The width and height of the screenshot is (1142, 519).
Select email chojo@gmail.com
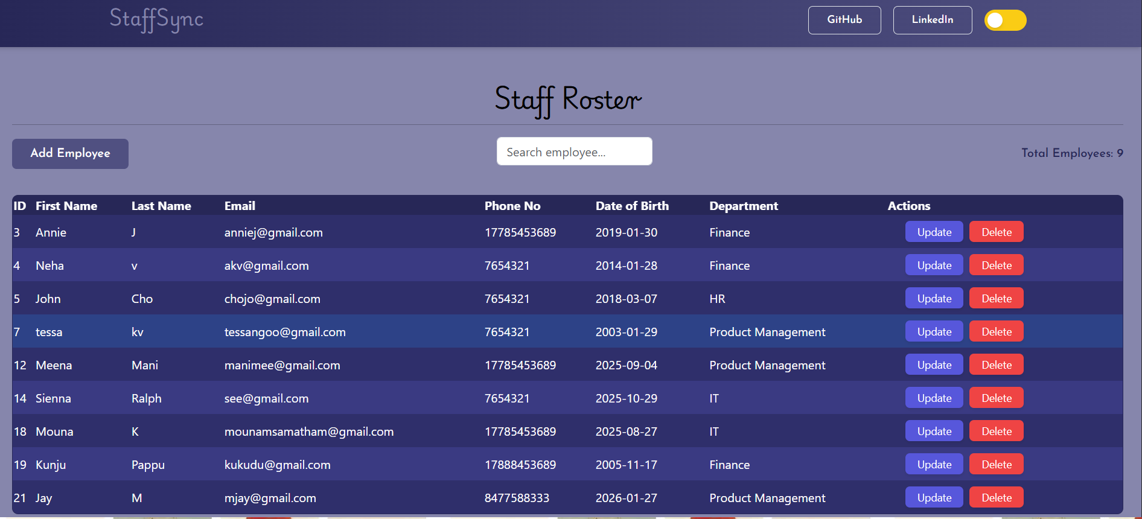click(272, 299)
